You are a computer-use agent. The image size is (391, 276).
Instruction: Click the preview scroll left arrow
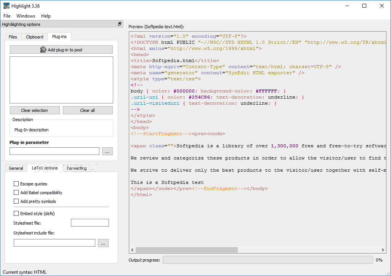pyautogui.click(x=132, y=250)
